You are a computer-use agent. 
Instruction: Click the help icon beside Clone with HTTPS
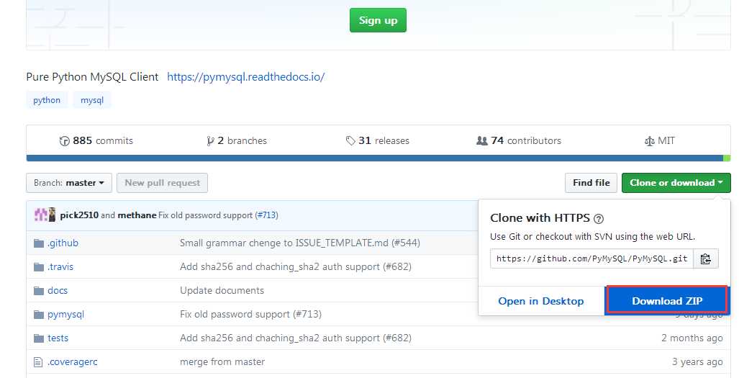coord(599,219)
